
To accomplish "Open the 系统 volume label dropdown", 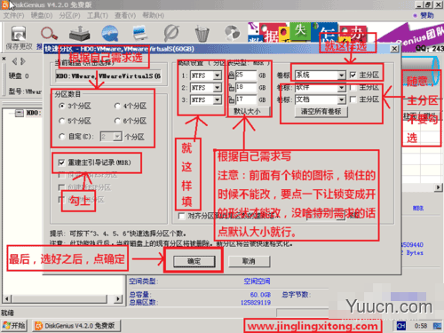I will click(341, 75).
